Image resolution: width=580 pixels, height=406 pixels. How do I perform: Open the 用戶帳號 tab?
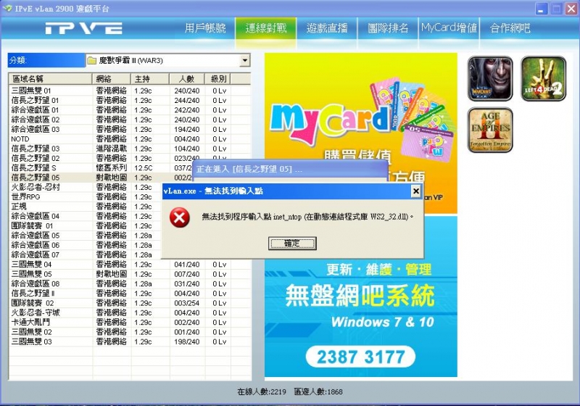click(205, 28)
